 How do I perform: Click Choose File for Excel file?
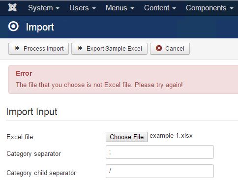click(x=126, y=137)
